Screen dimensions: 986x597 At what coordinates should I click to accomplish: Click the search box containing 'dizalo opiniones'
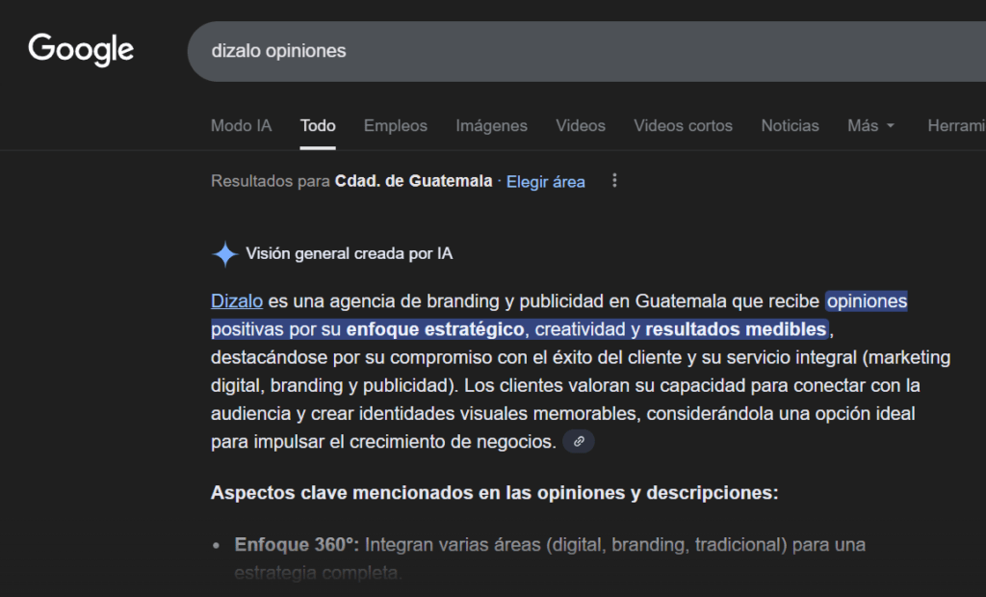coord(586,51)
